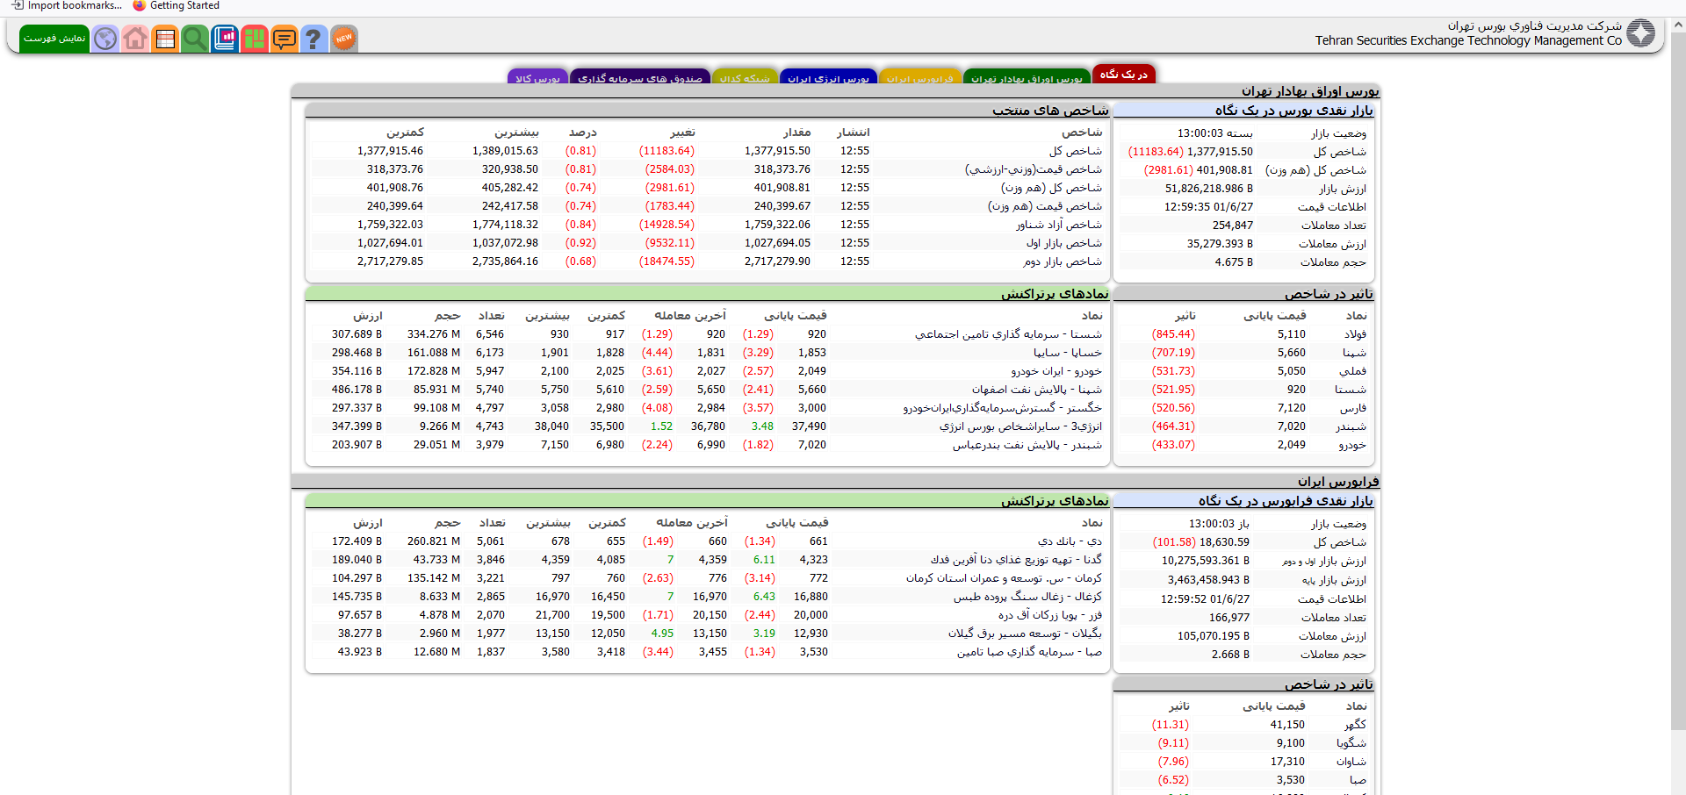Open گدنا symbol link in فرابورس
The width and height of the screenshot is (1686, 795).
[1016, 560]
